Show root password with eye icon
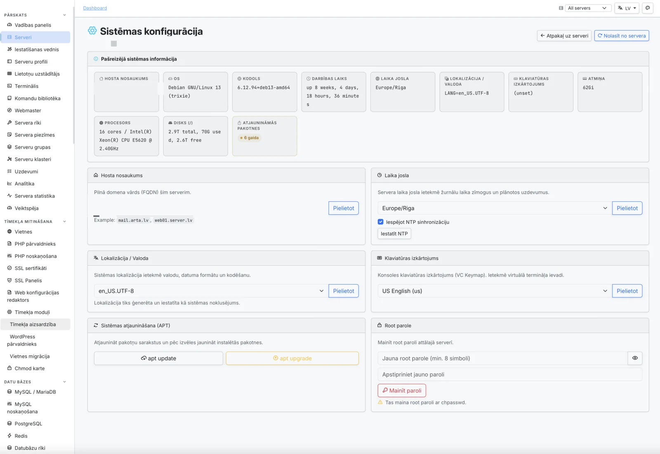The height and width of the screenshot is (454, 660). tap(635, 358)
